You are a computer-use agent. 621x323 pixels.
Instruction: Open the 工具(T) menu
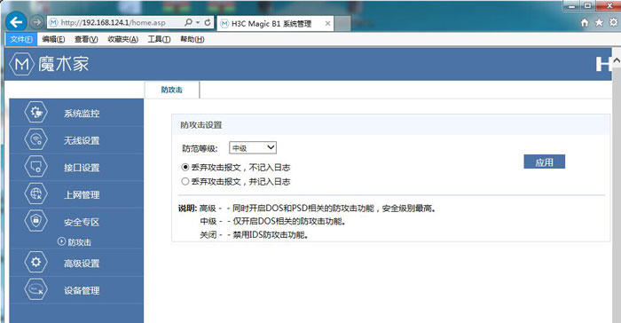[159, 39]
